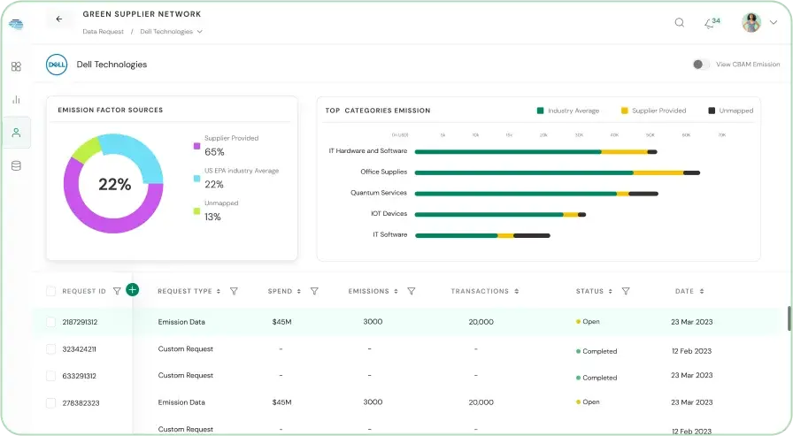Click the Supplier Provided yellow legend swatch
Screen dimensions: 793x436
(x=625, y=111)
